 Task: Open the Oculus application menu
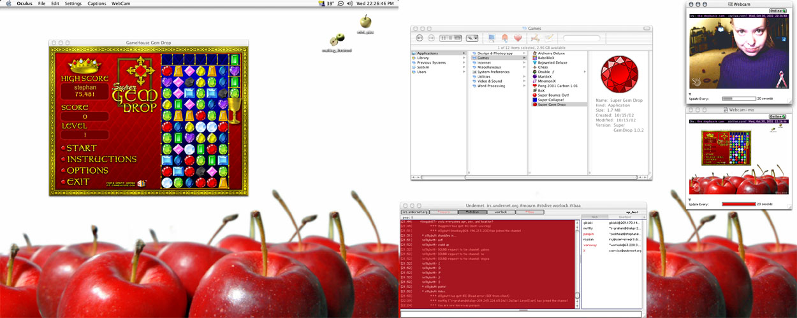point(24,4)
